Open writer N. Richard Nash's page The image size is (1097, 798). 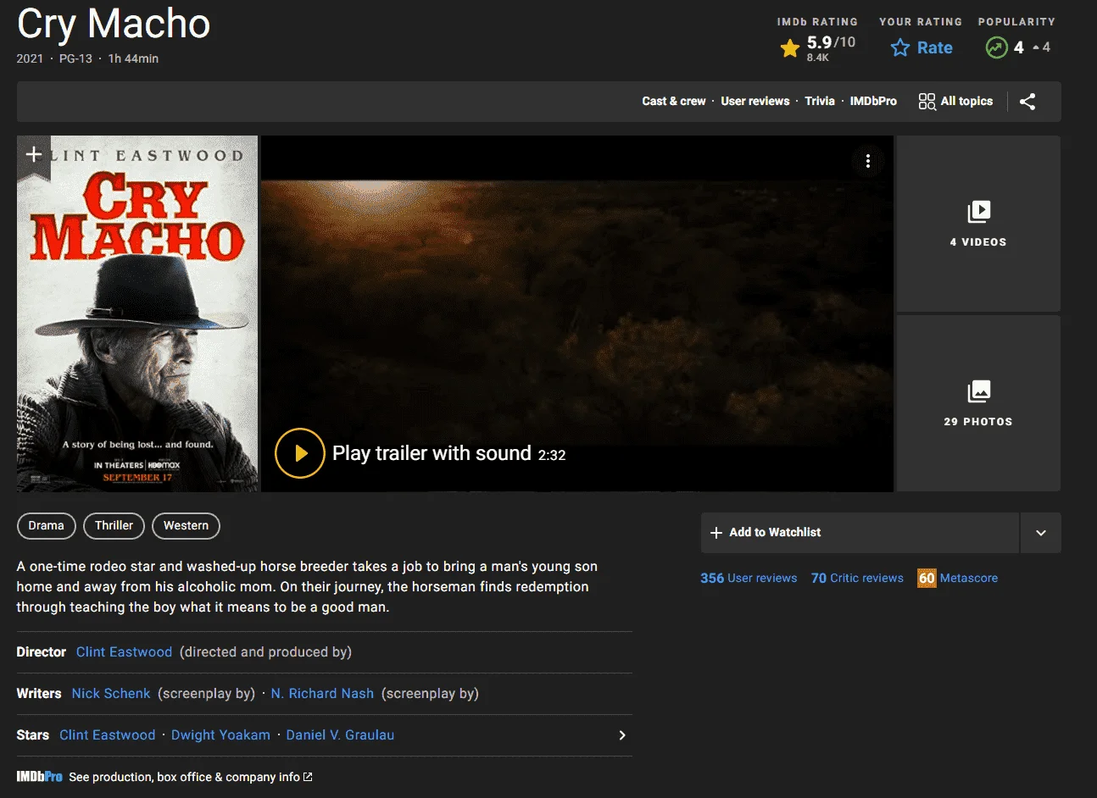322,694
